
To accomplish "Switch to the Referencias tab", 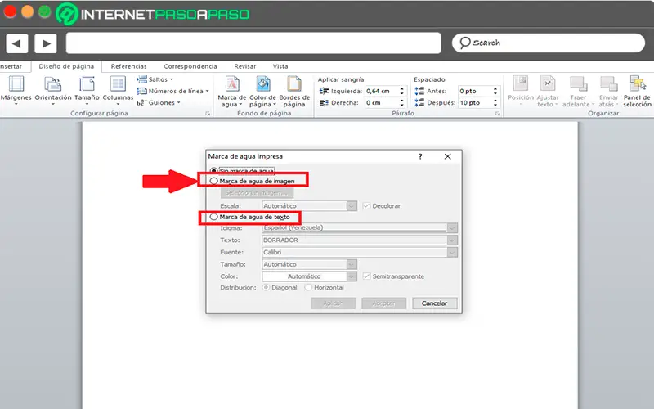I will pyautogui.click(x=129, y=66).
